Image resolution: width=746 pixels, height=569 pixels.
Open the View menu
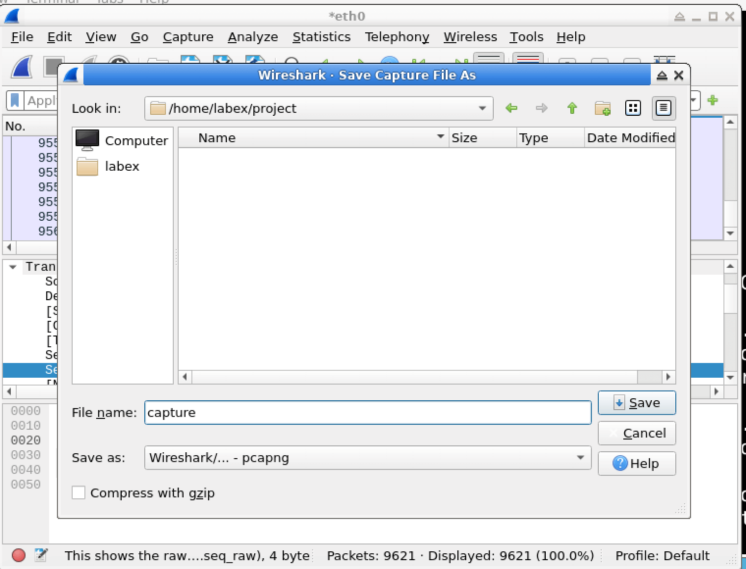(x=101, y=37)
